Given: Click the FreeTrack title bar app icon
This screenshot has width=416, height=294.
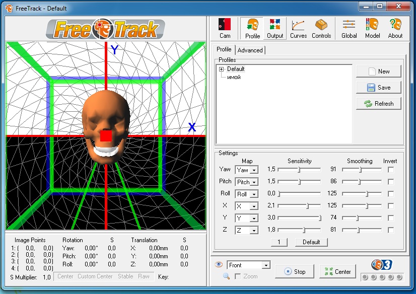Looking at the screenshot, I should click(x=9, y=8).
